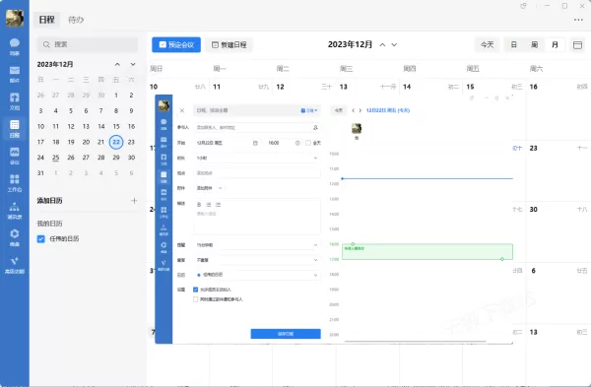Screen dimensions: 591x387
Task: Click the down chevron beside main 2023年12月 heading
Action: pyautogui.click(x=394, y=45)
